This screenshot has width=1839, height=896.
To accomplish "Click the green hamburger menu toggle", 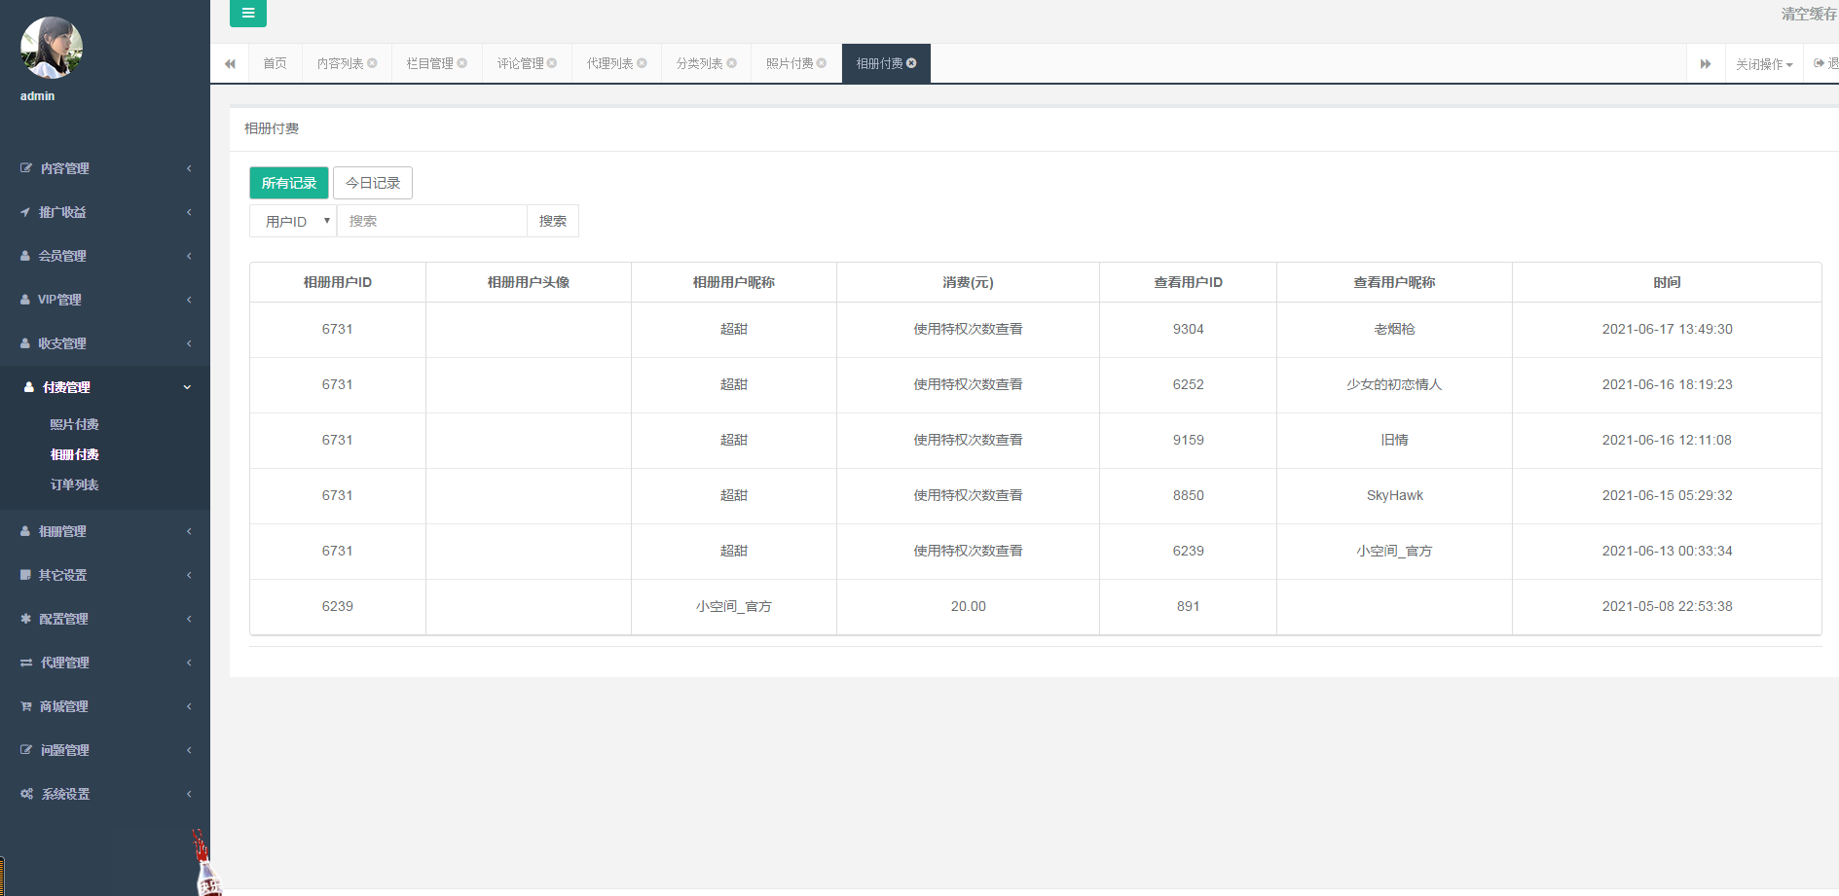I will pos(248,13).
